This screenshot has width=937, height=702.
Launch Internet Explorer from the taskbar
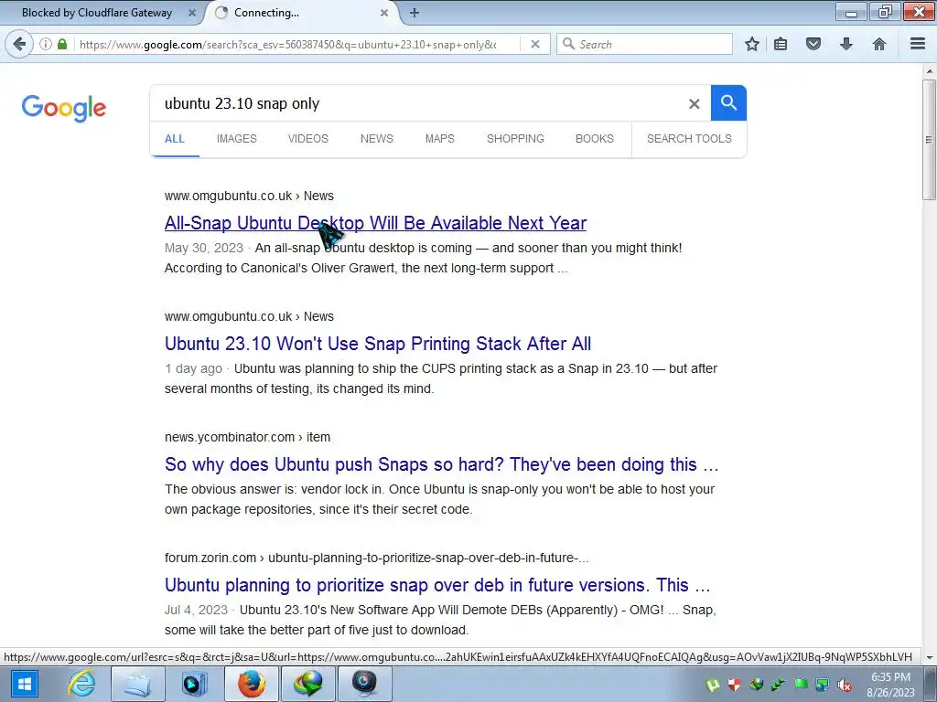point(81,684)
